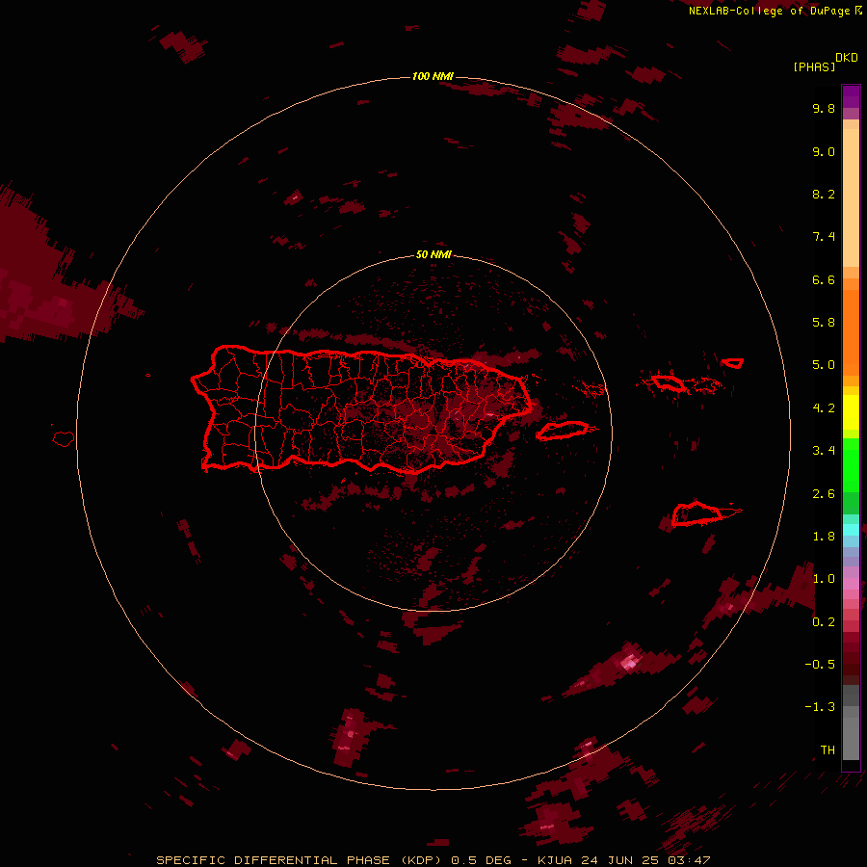Click the pink segment of the colorbar
The height and width of the screenshot is (867, 867).
coord(851,584)
